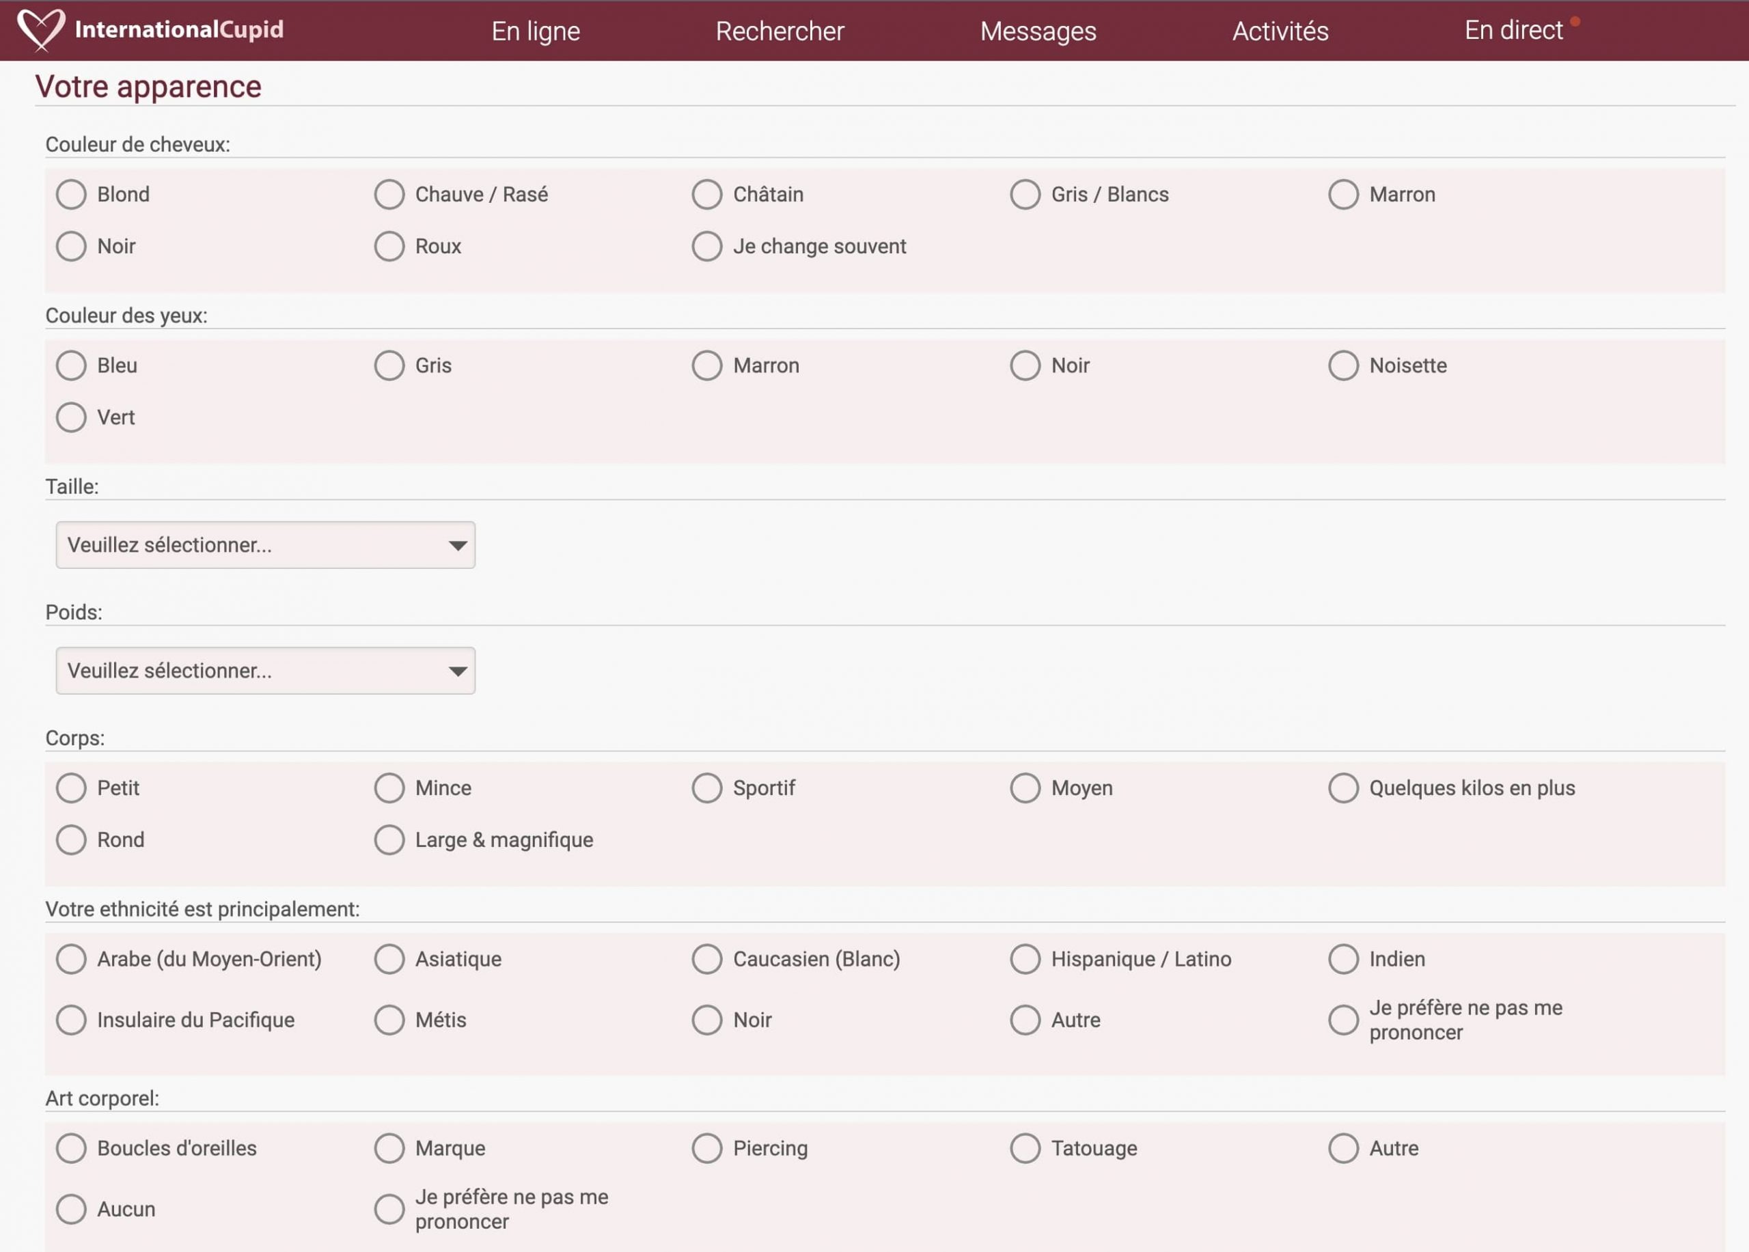Image resolution: width=1749 pixels, height=1252 pixels.
Task: Pick Noisette eye color
Action: [1342, 365]
